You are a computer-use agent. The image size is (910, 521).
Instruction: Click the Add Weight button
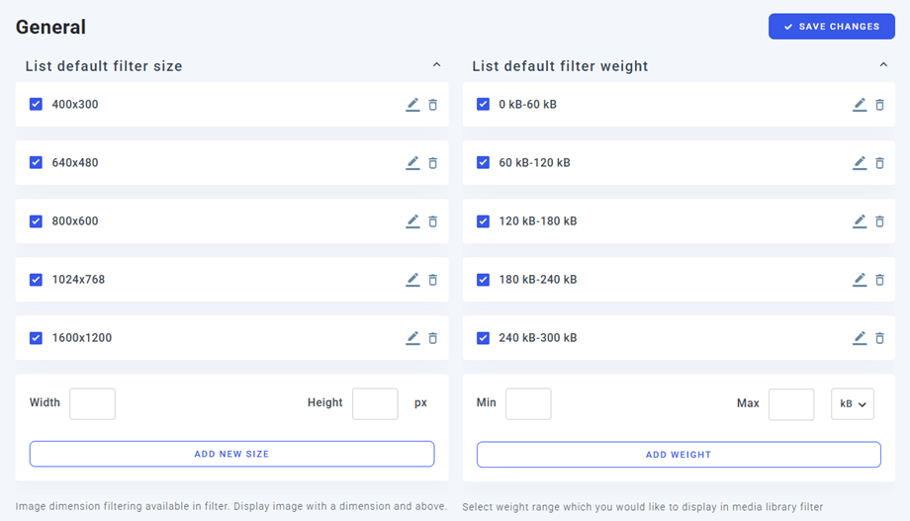pos(679,455)
